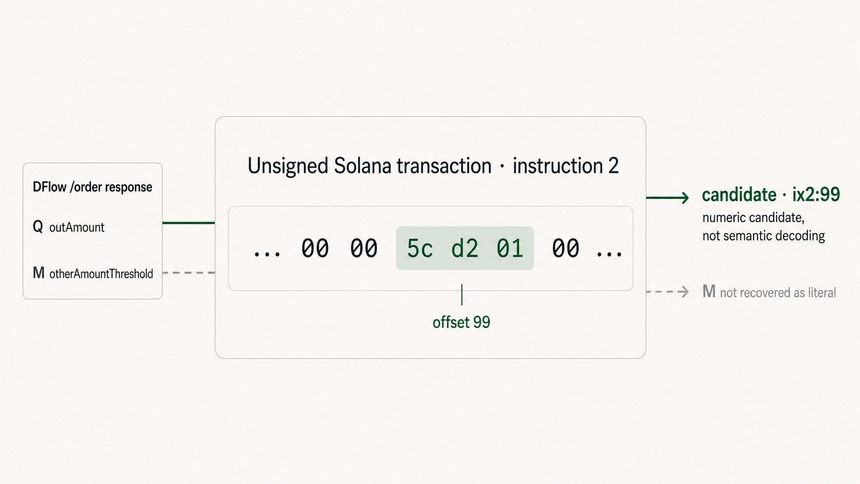The height and width of the screenshot is (484, 860).
Task: Click the first 00 byte before the highlight
Action: click(x=315, y=248)
